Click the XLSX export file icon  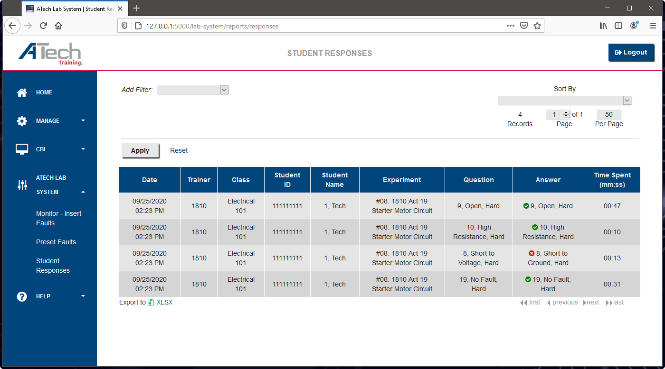click(151, 302)
